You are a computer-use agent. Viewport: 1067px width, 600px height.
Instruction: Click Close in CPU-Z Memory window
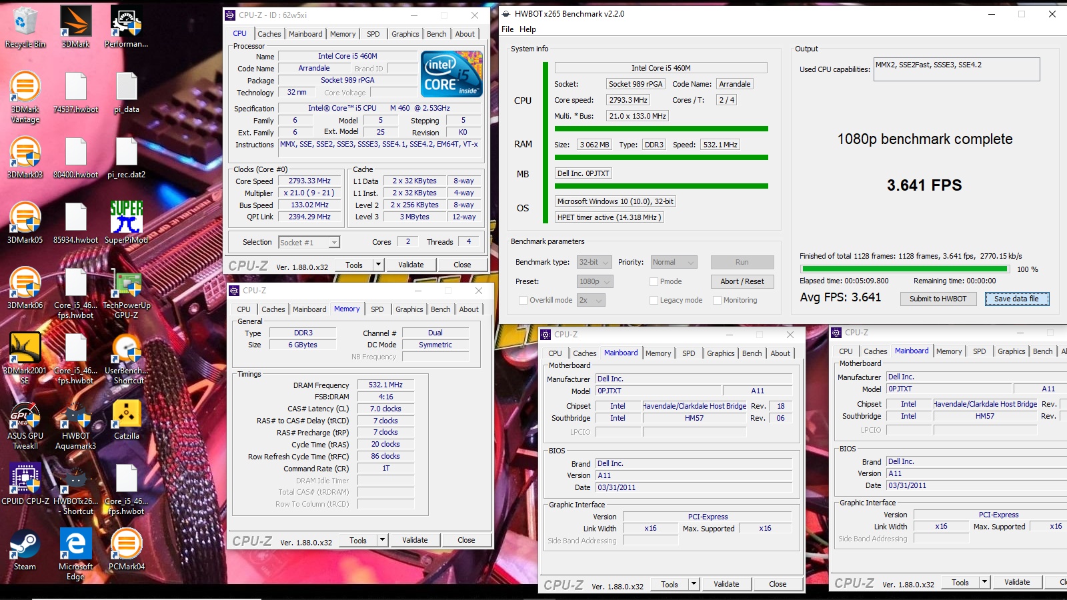[466, 540]
